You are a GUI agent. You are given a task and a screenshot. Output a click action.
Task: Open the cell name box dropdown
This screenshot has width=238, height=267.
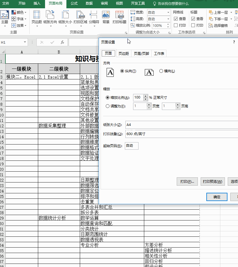tap(25, 42)
